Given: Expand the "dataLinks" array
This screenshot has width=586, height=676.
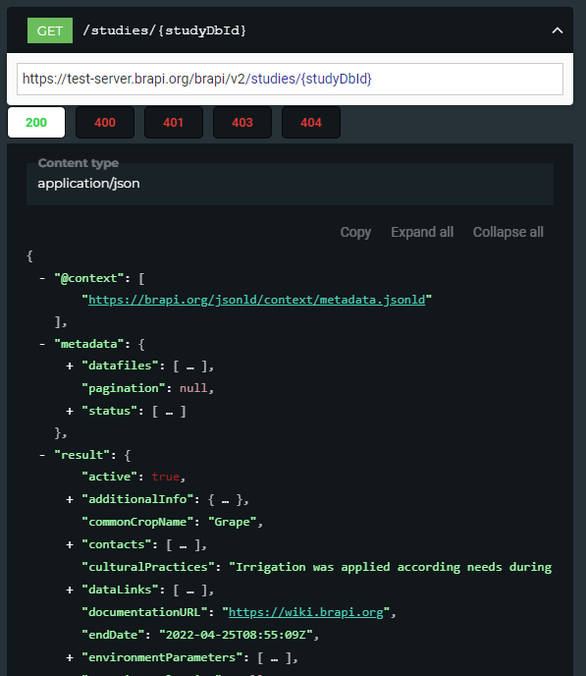Looking at the screenshot, I should (x=70, y=590).
